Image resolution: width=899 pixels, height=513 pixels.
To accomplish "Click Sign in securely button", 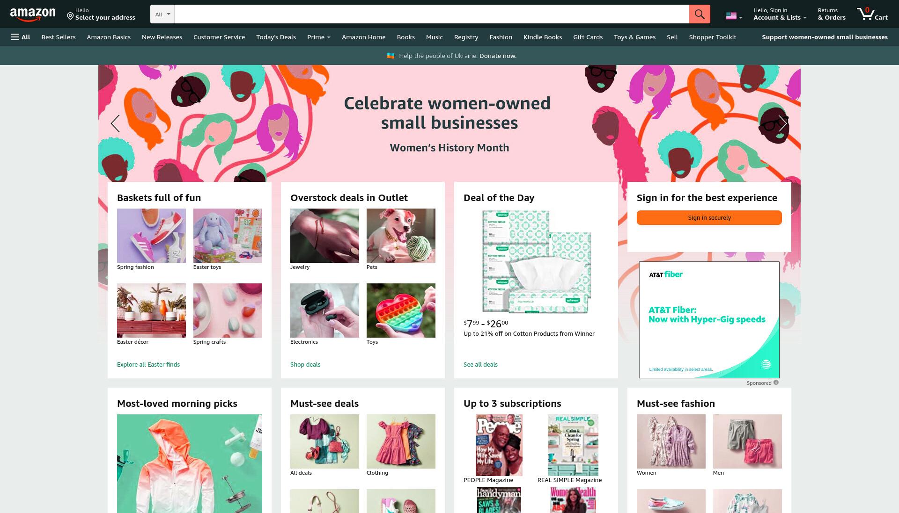I will pos(709,217).
